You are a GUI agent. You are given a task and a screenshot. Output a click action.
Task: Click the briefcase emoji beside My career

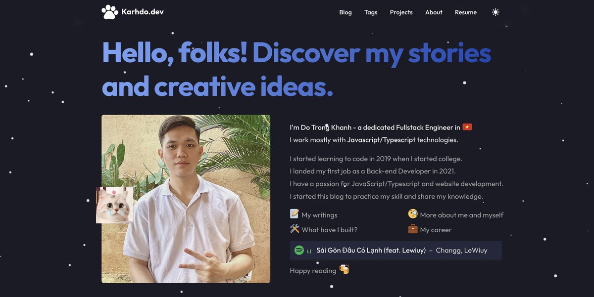413,229
